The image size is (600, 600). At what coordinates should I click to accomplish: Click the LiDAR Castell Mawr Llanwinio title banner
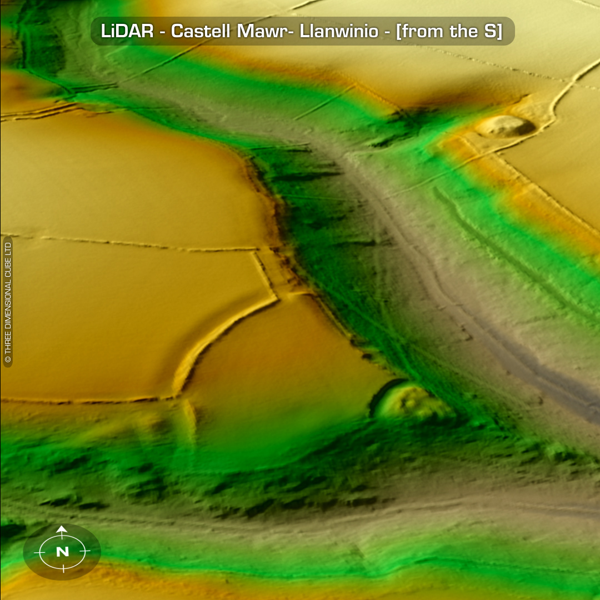[x=302, y=31]
